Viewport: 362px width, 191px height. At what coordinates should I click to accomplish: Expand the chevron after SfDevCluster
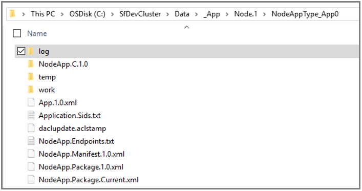167,14
